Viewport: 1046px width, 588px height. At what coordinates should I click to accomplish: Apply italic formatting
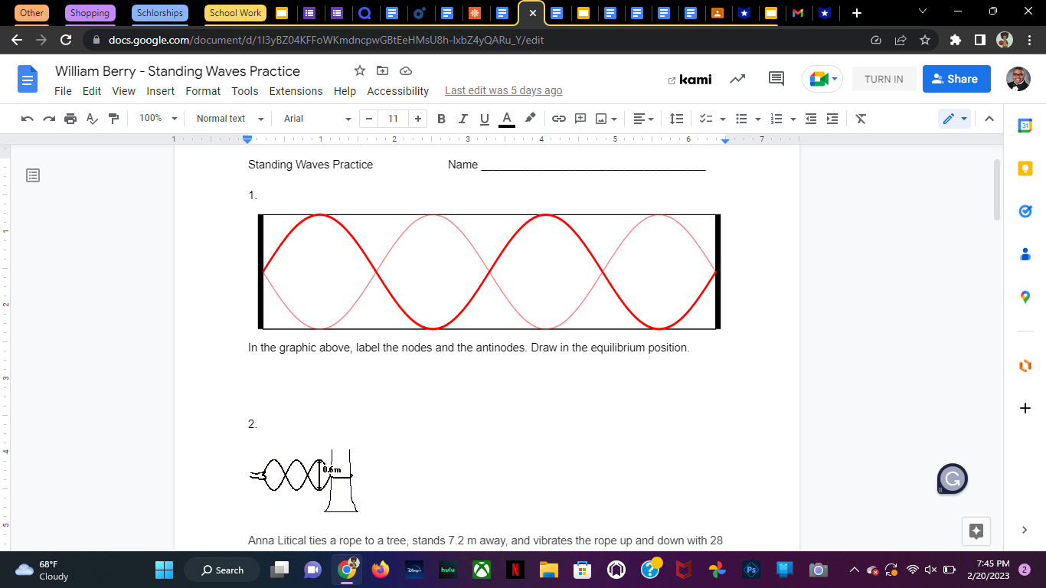[463, 119]
